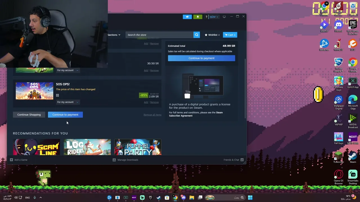
Task: Open Opera GX Browser desktop icon
Action: click(338, 177)
